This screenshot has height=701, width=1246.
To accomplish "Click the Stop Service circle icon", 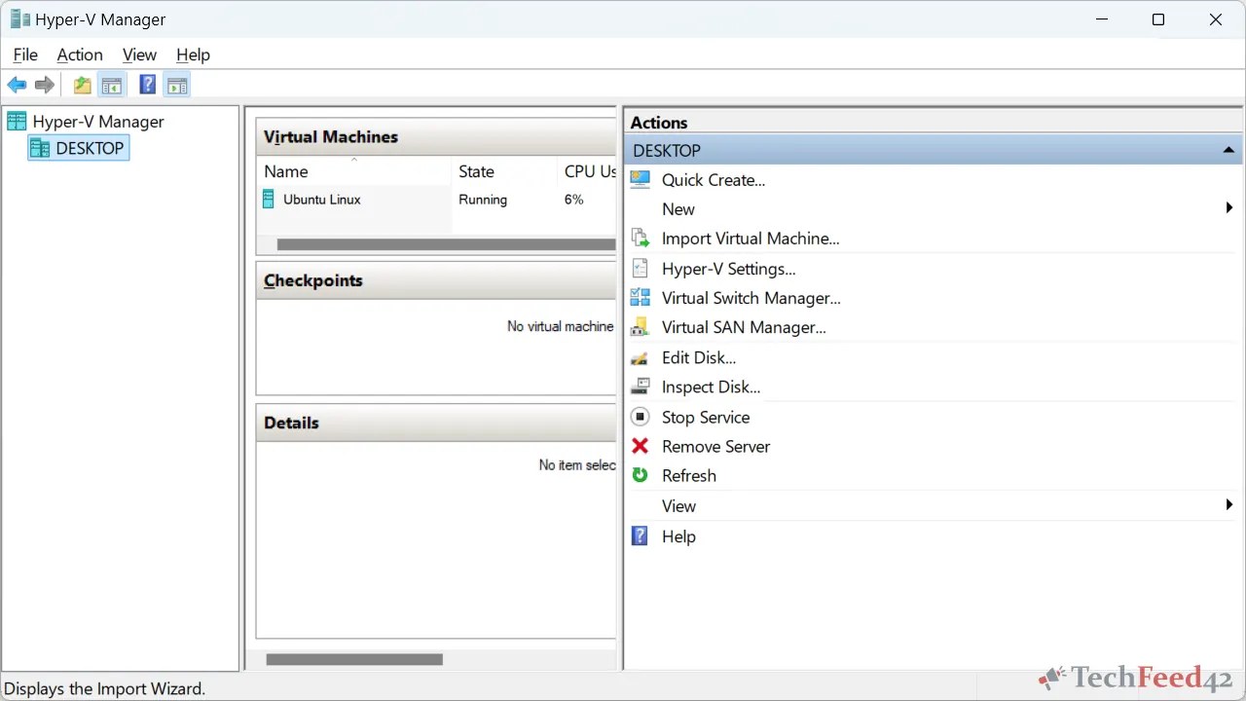I will tap(640, 417).
